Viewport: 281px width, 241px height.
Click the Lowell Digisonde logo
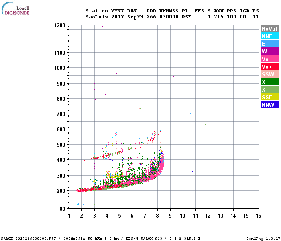click(15, 8)
